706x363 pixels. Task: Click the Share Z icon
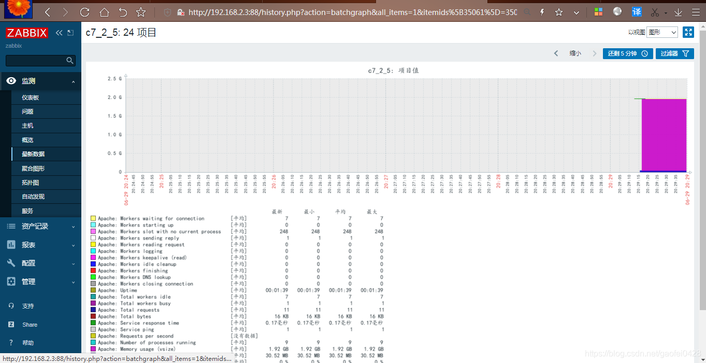click(11, 325)
